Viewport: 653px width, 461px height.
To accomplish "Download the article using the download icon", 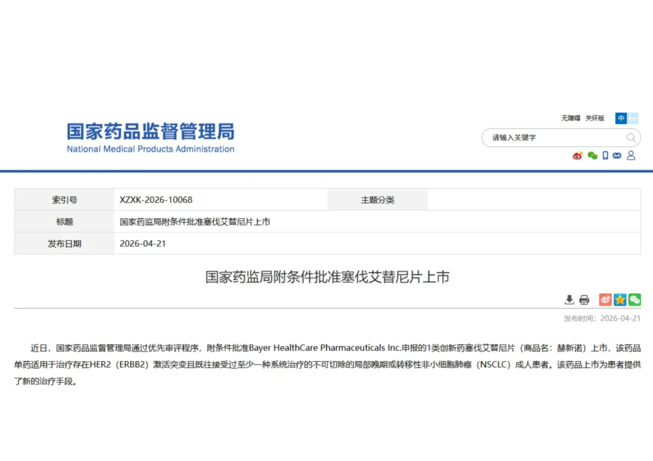I will [569, 300].
